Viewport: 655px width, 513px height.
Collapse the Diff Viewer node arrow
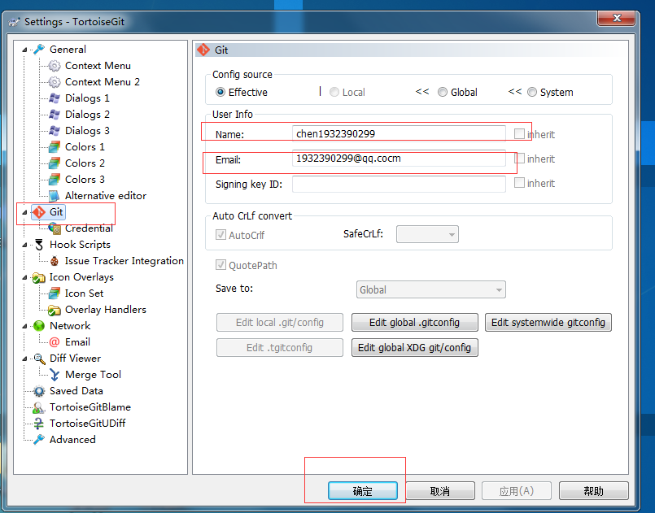24,359
